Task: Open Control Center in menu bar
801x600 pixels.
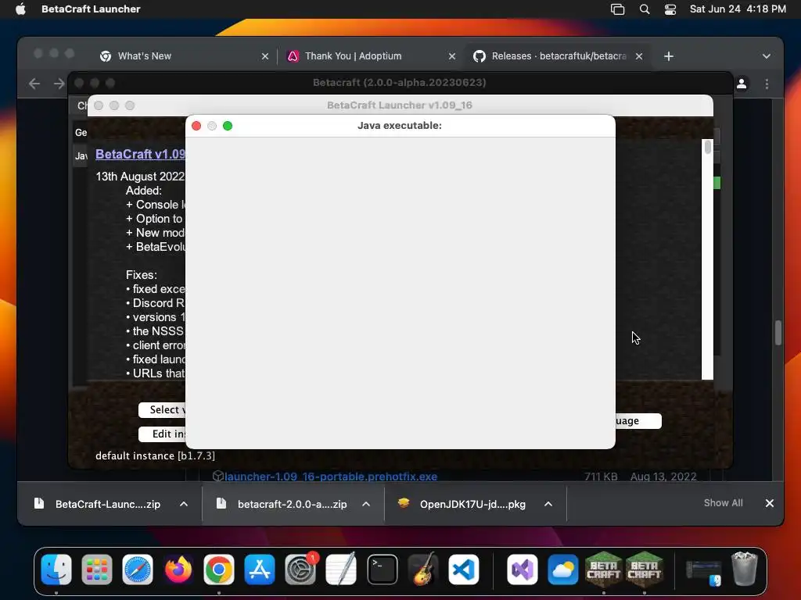Action: (670, 9)
